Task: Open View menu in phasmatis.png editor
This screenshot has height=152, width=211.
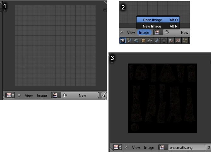Action: (136, 148)
